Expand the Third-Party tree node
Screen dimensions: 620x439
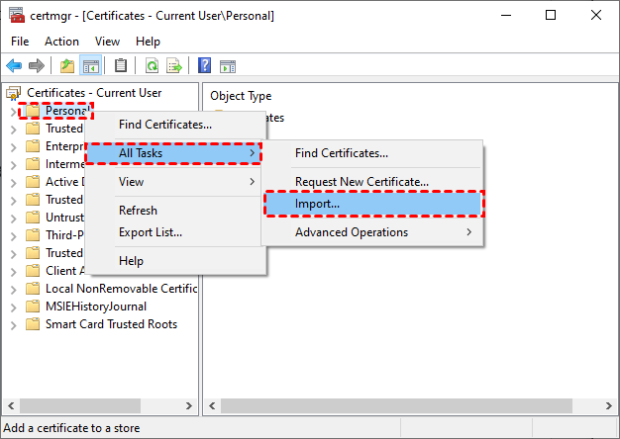[13, 236]
